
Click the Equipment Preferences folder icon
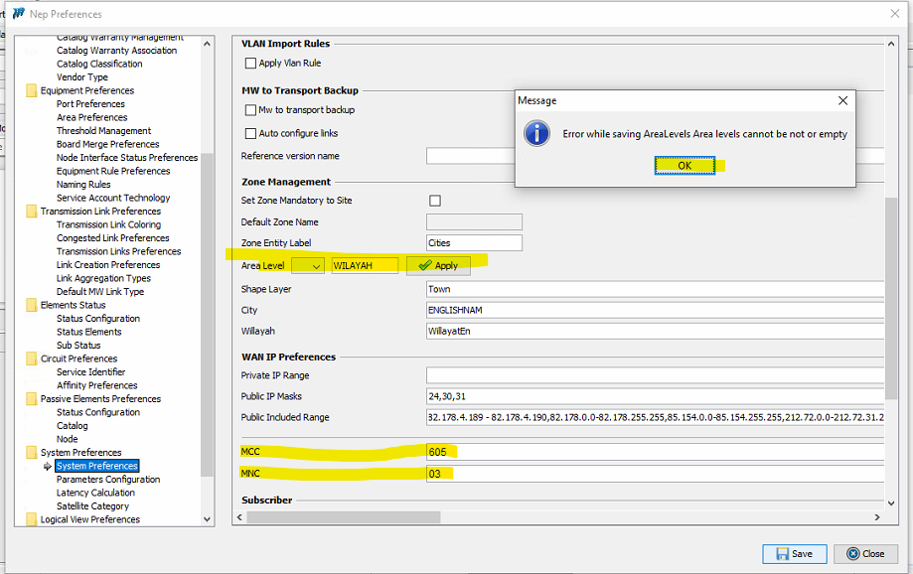click(x=31, y=90)
